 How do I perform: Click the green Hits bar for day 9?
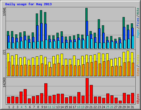point(41,17)
